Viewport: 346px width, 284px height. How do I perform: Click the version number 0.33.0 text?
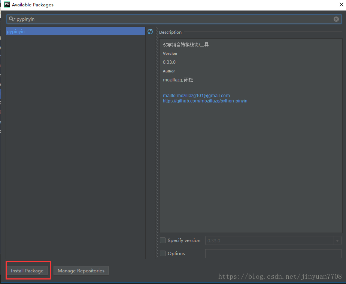pyautogui.click(x=169, y=62)
